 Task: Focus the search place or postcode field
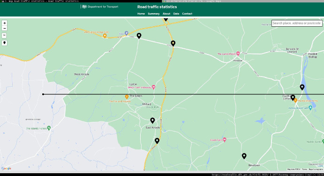point(297,23)
